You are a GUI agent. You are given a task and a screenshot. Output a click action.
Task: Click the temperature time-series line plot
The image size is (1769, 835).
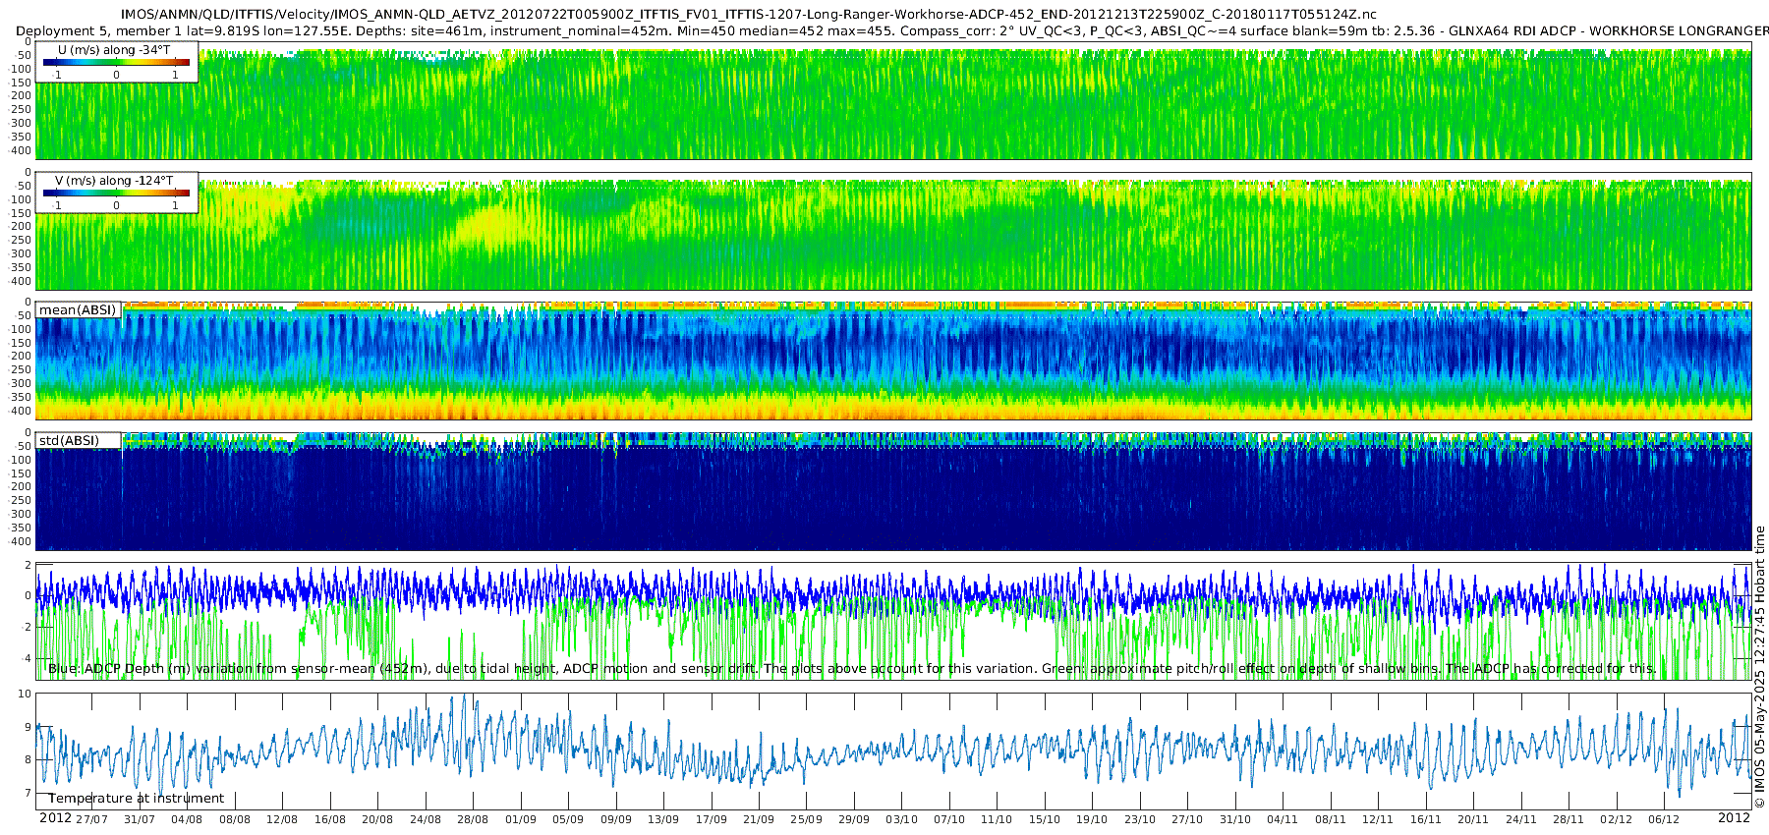(893, 751)
